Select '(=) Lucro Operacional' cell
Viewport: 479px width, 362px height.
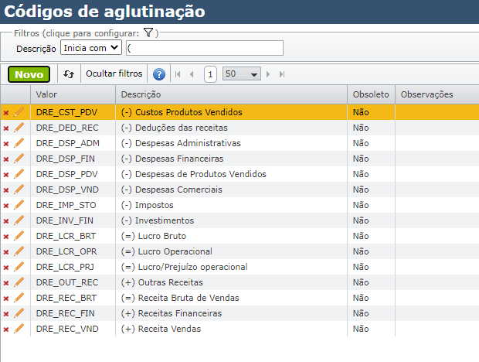[232, 251]
